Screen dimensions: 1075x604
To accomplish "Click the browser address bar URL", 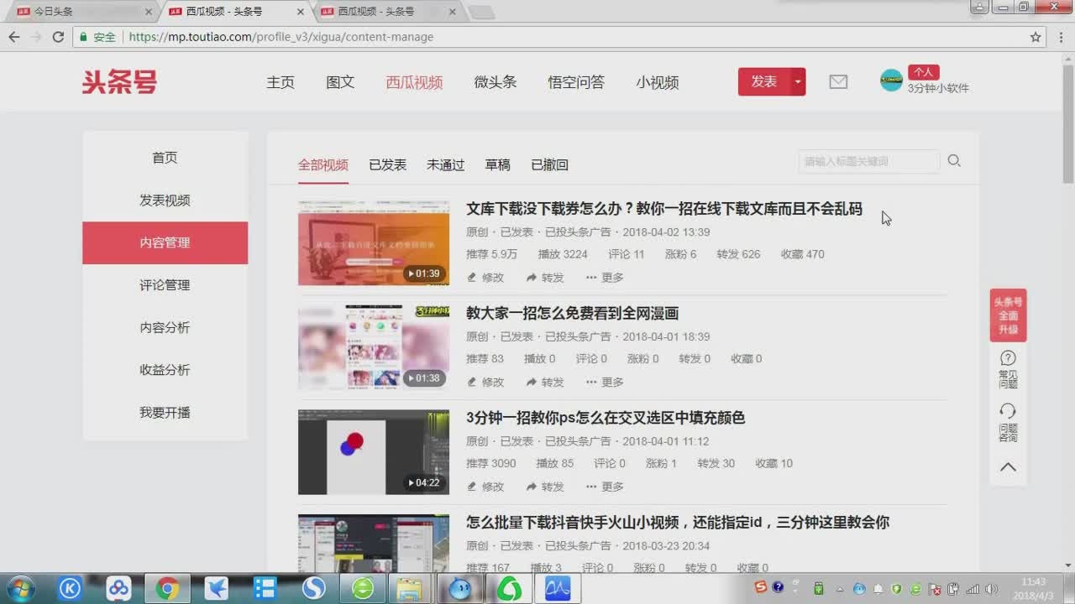I will click(x=281, y=37).
